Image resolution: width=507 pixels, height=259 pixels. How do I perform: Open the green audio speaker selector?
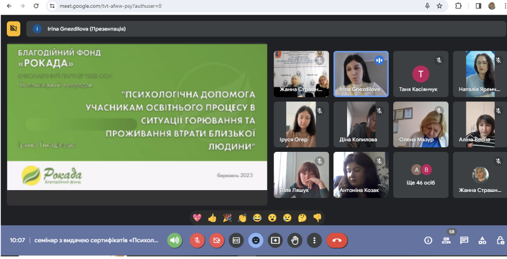pyautogui.click(x=174, y=240)
